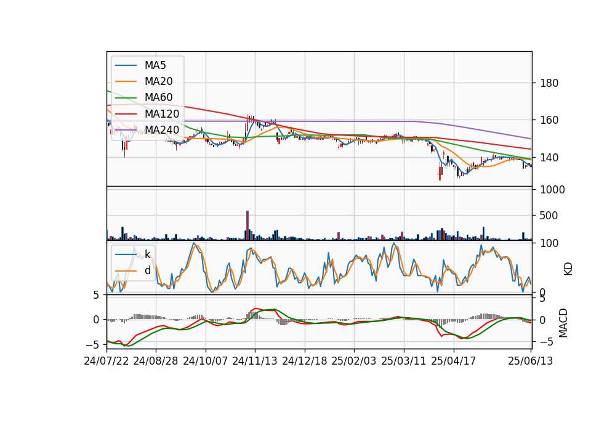Click the 25/03/11 date label
Image resolution: width=591 pixels, height=425 pixels.
[404, 361]
